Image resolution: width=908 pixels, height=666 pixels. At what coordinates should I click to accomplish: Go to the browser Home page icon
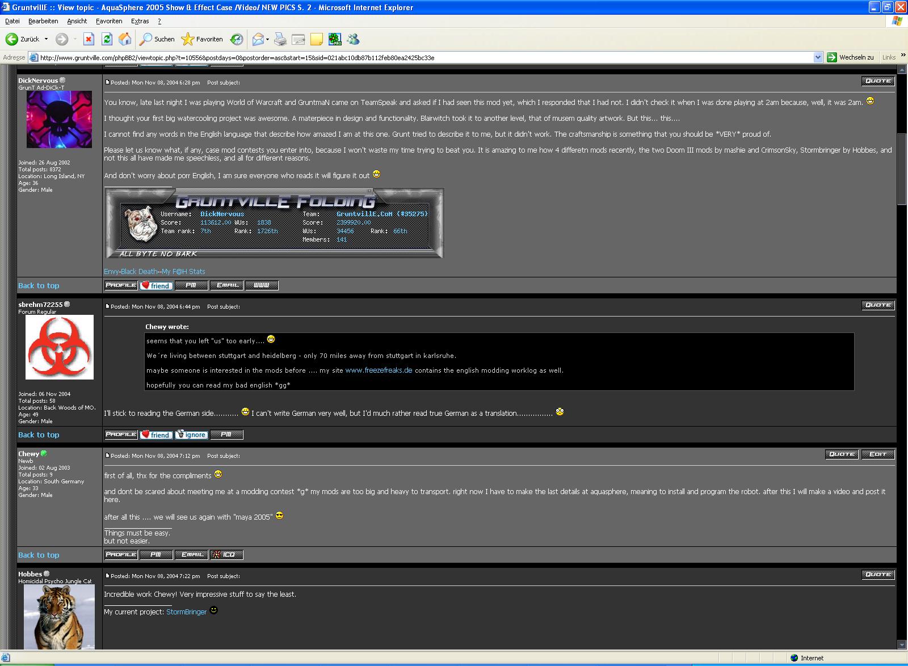tap(125, 39)
